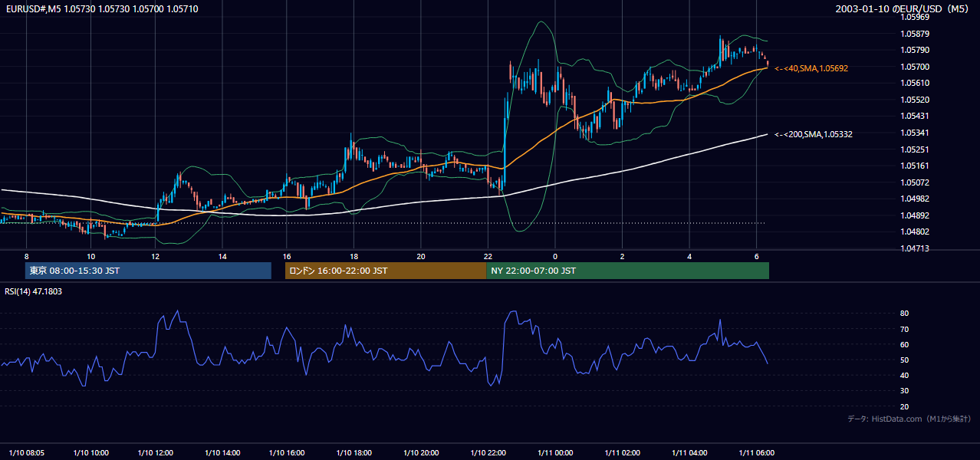This screenshot has height=460, width=980.
Task: Click the 200 SMA 1.05332 label
Action: point(814,134)
